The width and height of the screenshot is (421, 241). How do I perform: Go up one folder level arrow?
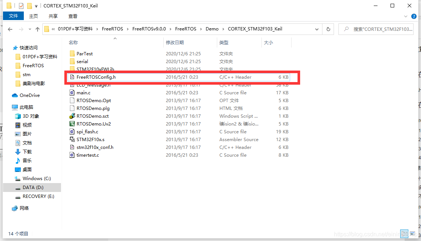point(38,29)
